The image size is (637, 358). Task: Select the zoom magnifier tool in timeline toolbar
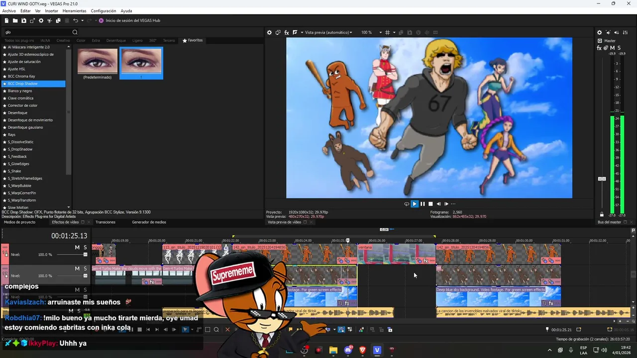click(x=216, y=330)
